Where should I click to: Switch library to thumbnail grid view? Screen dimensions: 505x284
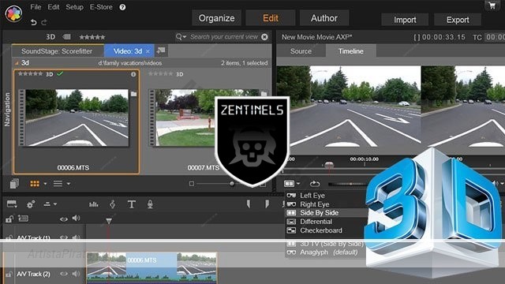click(x=35, y=184)
